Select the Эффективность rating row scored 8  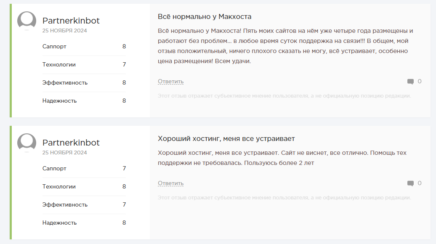[84, 82]
